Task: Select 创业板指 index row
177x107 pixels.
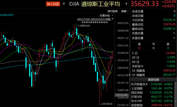Action: coord(152,105)
